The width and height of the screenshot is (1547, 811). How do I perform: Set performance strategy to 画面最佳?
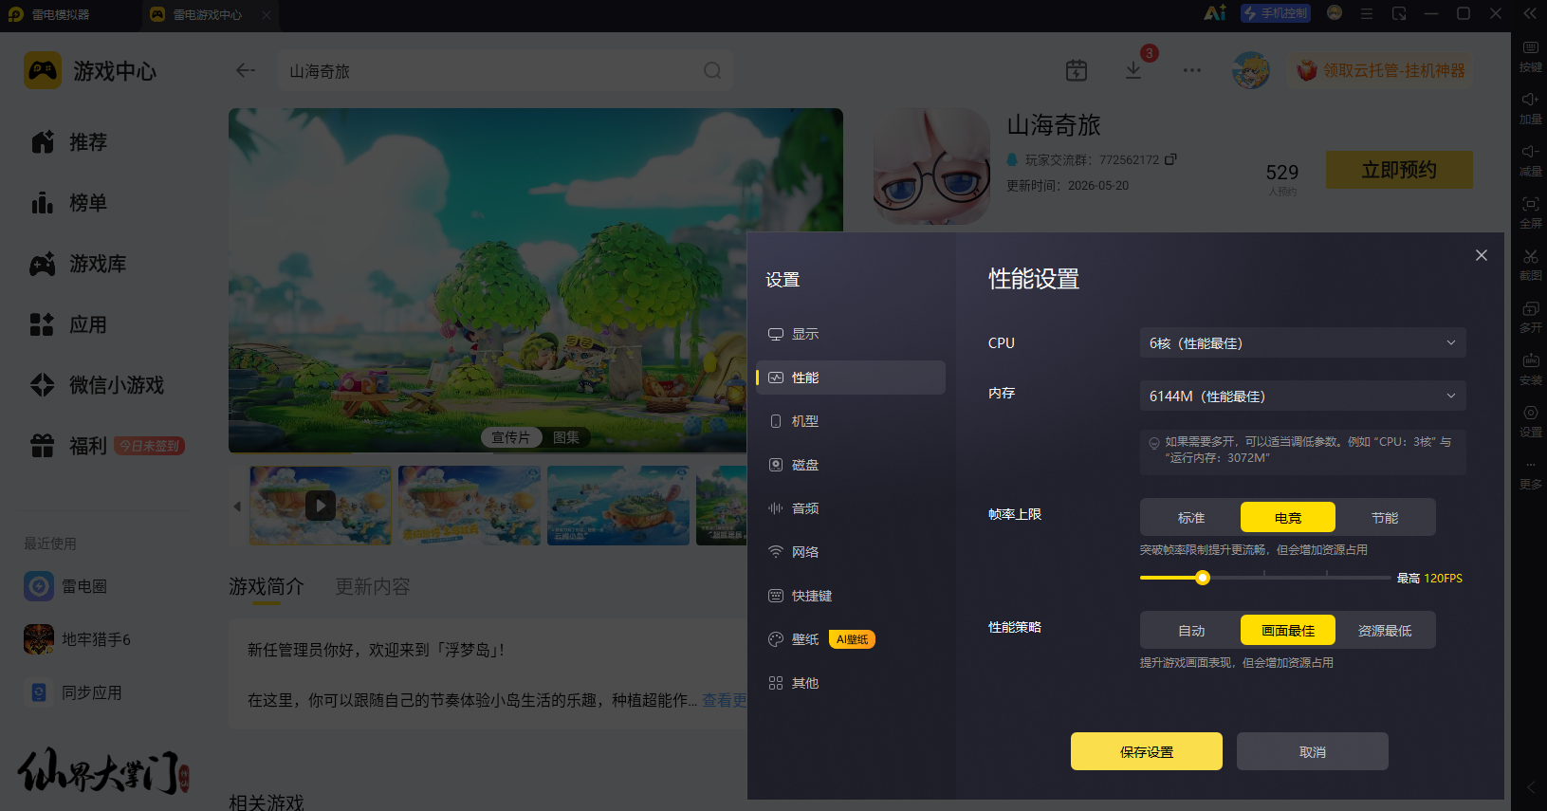pos(1288,631)
